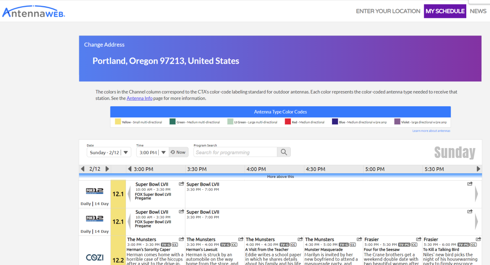
Task: Click left arrow on first FOX 12 row
Action: (129, 194)
